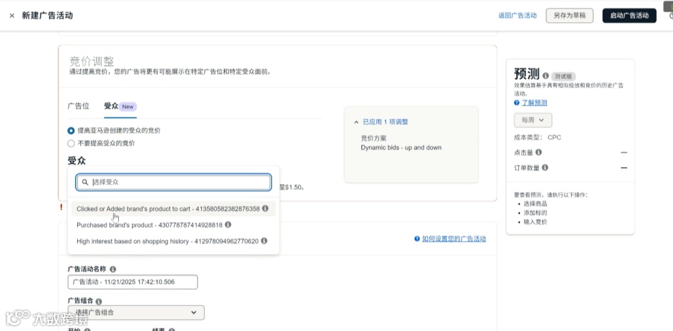The width and height of the screenshot is (673, 331).
Task: Open info icon for Purchased brand's product
Action: (228, 225)
